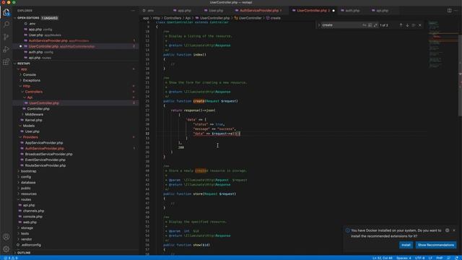462x260 pixels.
Task: Click the feedback icon in status bar
Action: point(449,258)
